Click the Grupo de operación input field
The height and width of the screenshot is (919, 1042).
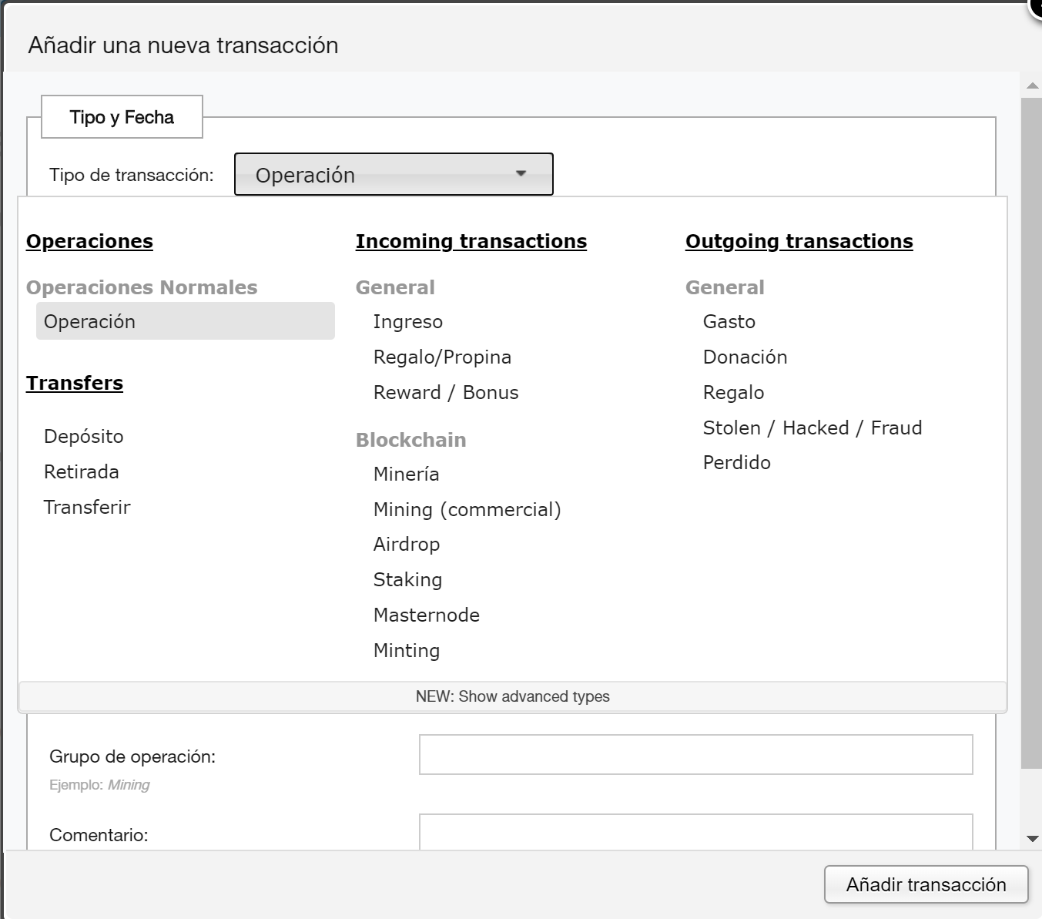click(x=695, y=755)
